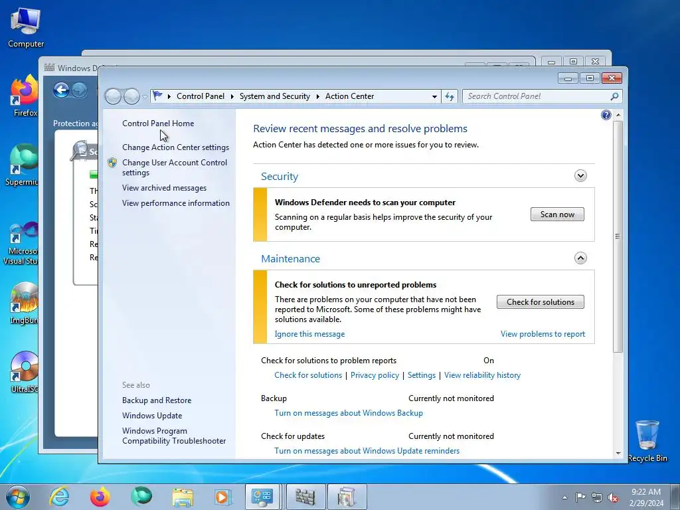The height and width of the screenshot is (510, 680).
Task: Click the flag icon in address bar
Action: tap(157, 96)
